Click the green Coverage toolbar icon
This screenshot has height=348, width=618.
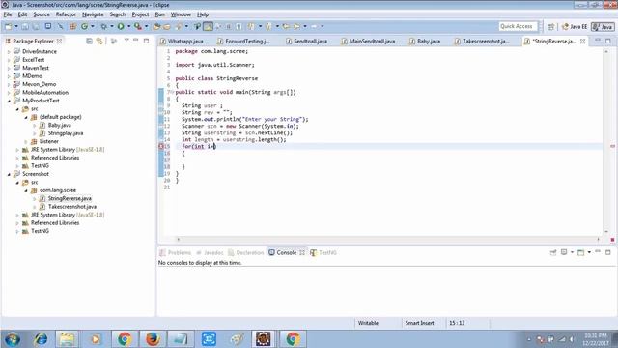[x=84, y=26]
